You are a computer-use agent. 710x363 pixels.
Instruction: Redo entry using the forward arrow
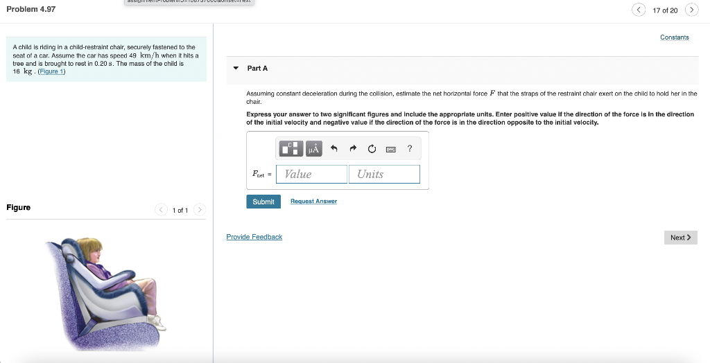click(353, 148)
